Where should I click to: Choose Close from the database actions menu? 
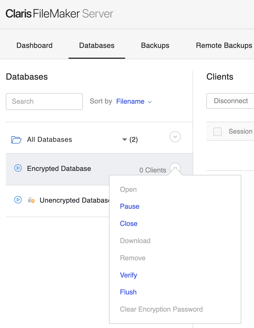(x=129, y=224)
